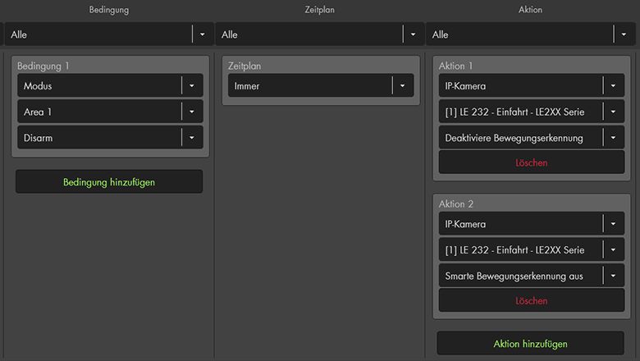Click the Bedingung column header
This screenshot has width=640, height=361.
tap(109, 10)
